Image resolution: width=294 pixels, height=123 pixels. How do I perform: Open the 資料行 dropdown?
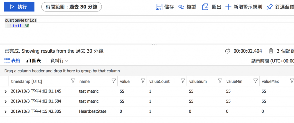click(x=59, y=61)
